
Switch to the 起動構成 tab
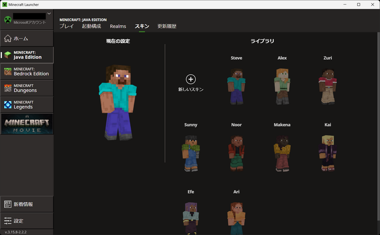click(92, 27)
